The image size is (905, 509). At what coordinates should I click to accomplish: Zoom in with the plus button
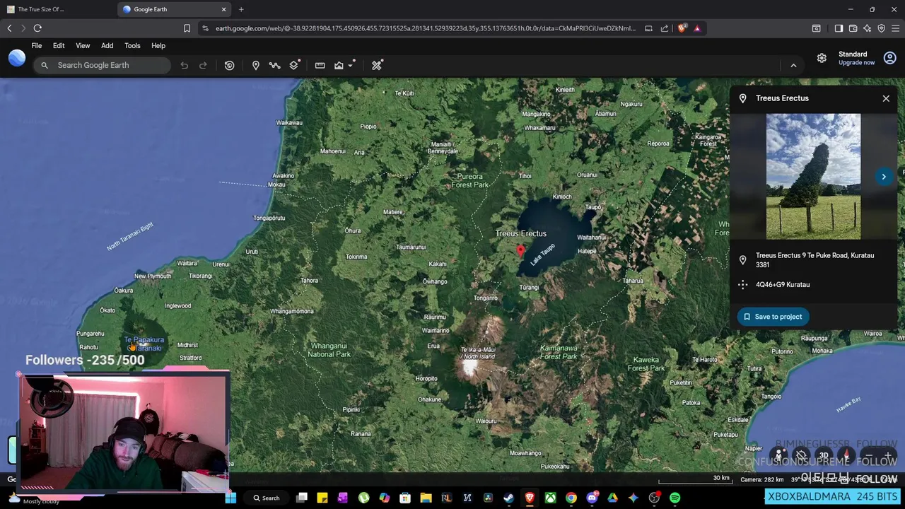pyautogui.click(x=888, y=456)
